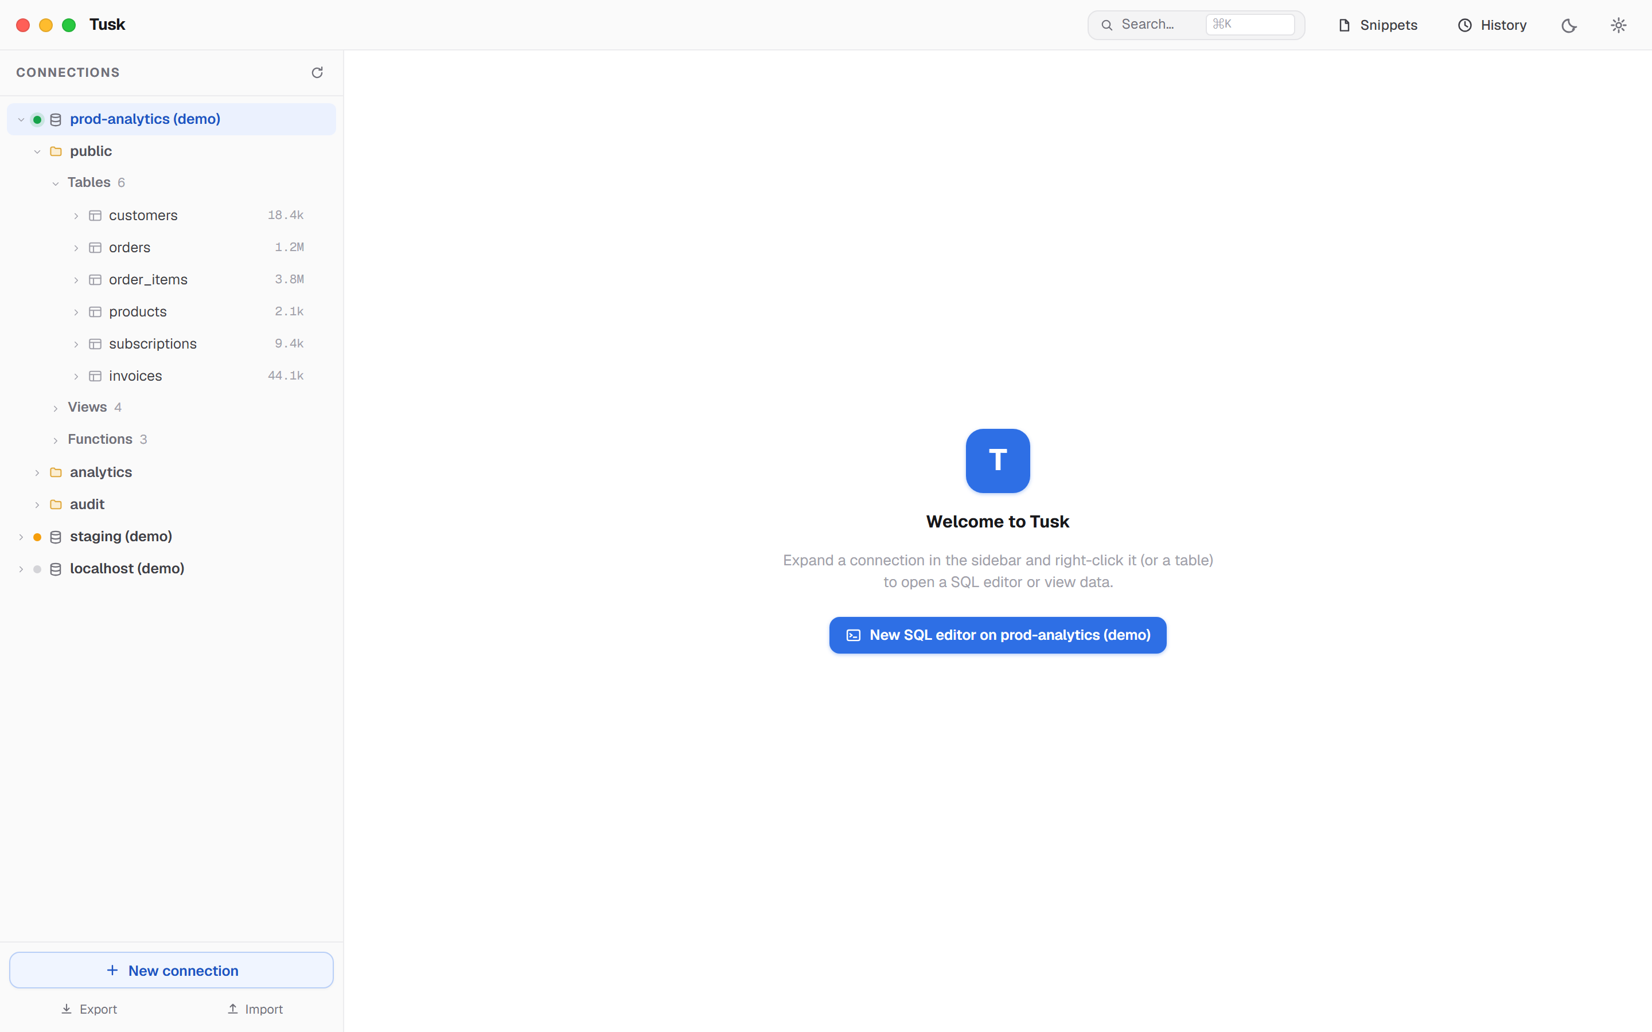Viewport: 1652px width, 1032px height.
Task: Click the 44.1k row count
Action: coord(285,376)
